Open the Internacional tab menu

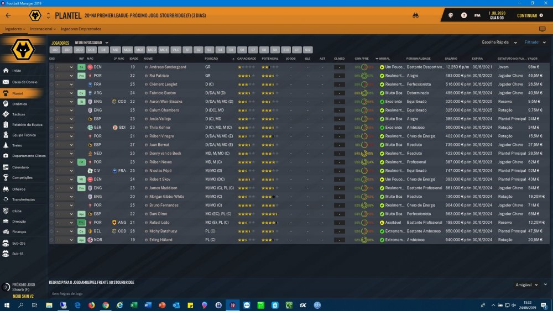click(x=43, y=29)
